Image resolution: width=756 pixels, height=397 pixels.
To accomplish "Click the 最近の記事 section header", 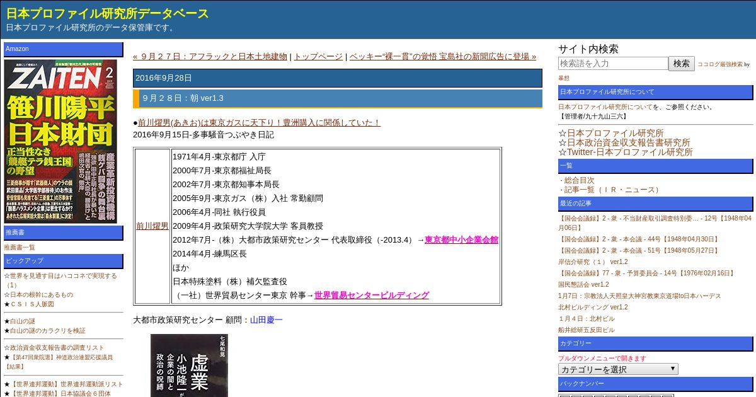I will 655,204.
